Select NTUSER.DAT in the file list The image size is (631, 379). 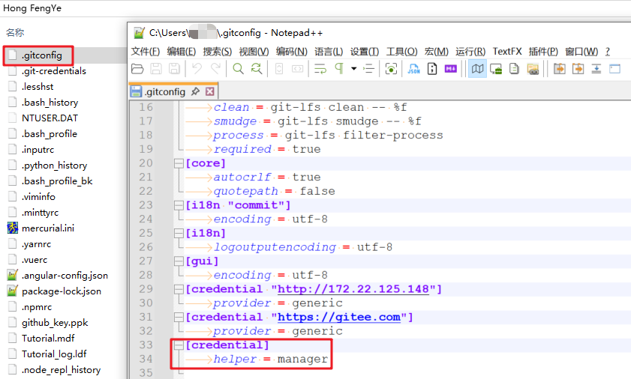pos(50,118)
